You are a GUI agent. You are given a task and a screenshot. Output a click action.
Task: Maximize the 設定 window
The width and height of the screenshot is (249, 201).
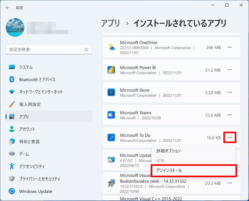click(227, 5)
